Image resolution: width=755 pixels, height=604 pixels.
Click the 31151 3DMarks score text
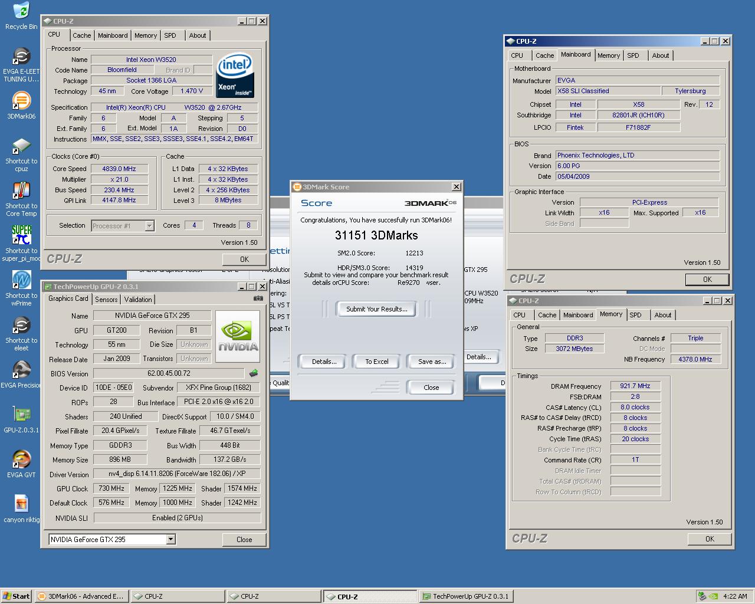pos(376,235)
